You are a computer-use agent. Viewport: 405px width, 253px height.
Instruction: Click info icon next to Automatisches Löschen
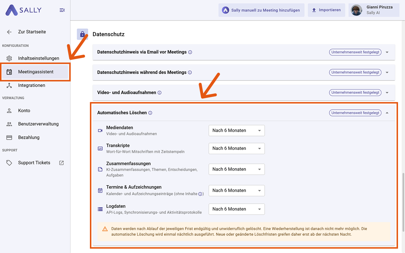150,113
